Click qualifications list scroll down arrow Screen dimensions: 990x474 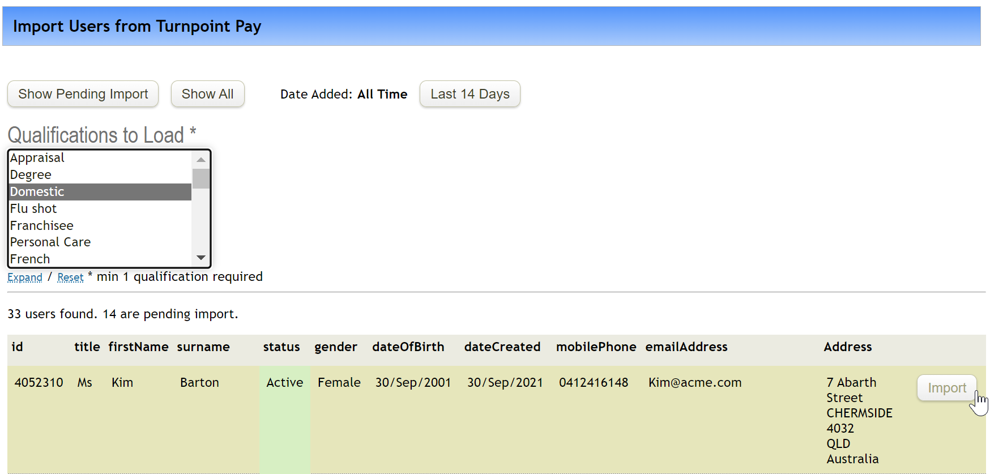click(x=200, y=258)
